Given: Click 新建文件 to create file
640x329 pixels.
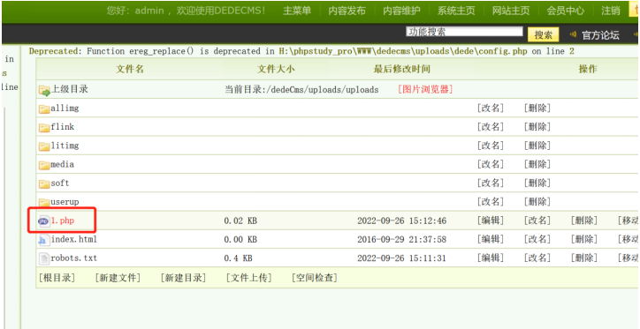Looking at the screenshot, I should tap(118, 278).
